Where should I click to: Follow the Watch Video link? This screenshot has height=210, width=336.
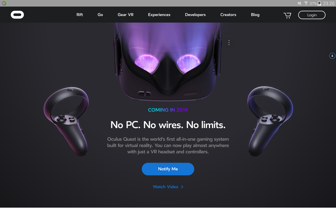pos(166,187)
